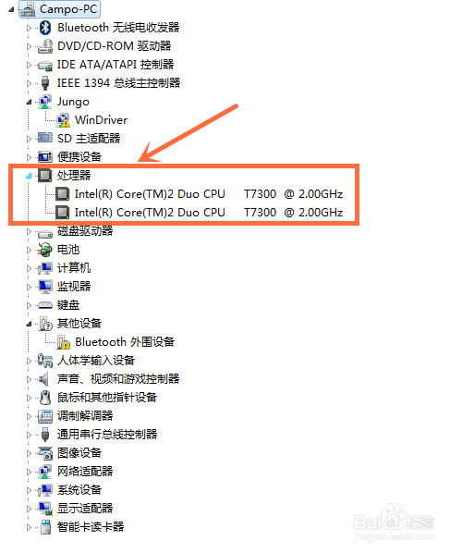Viewport: 462px width, 553px height.
Task: Select the 显示适配器 item
Action: (85, 509)
